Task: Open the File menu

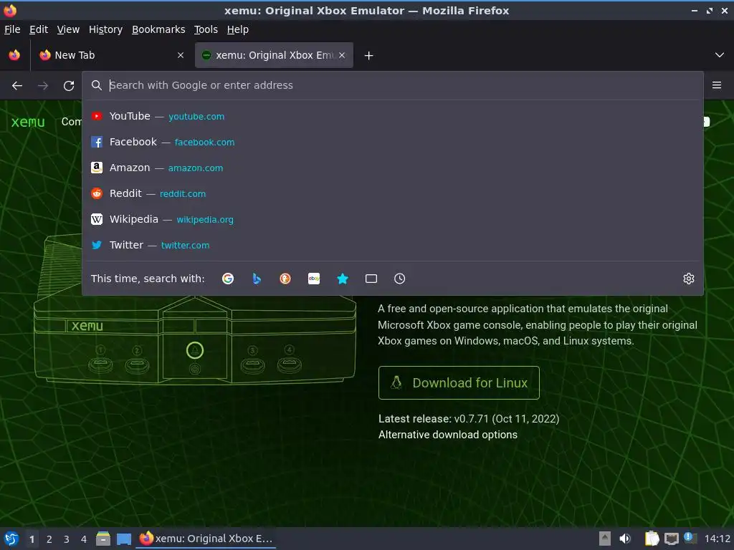Action: [12, 29]
